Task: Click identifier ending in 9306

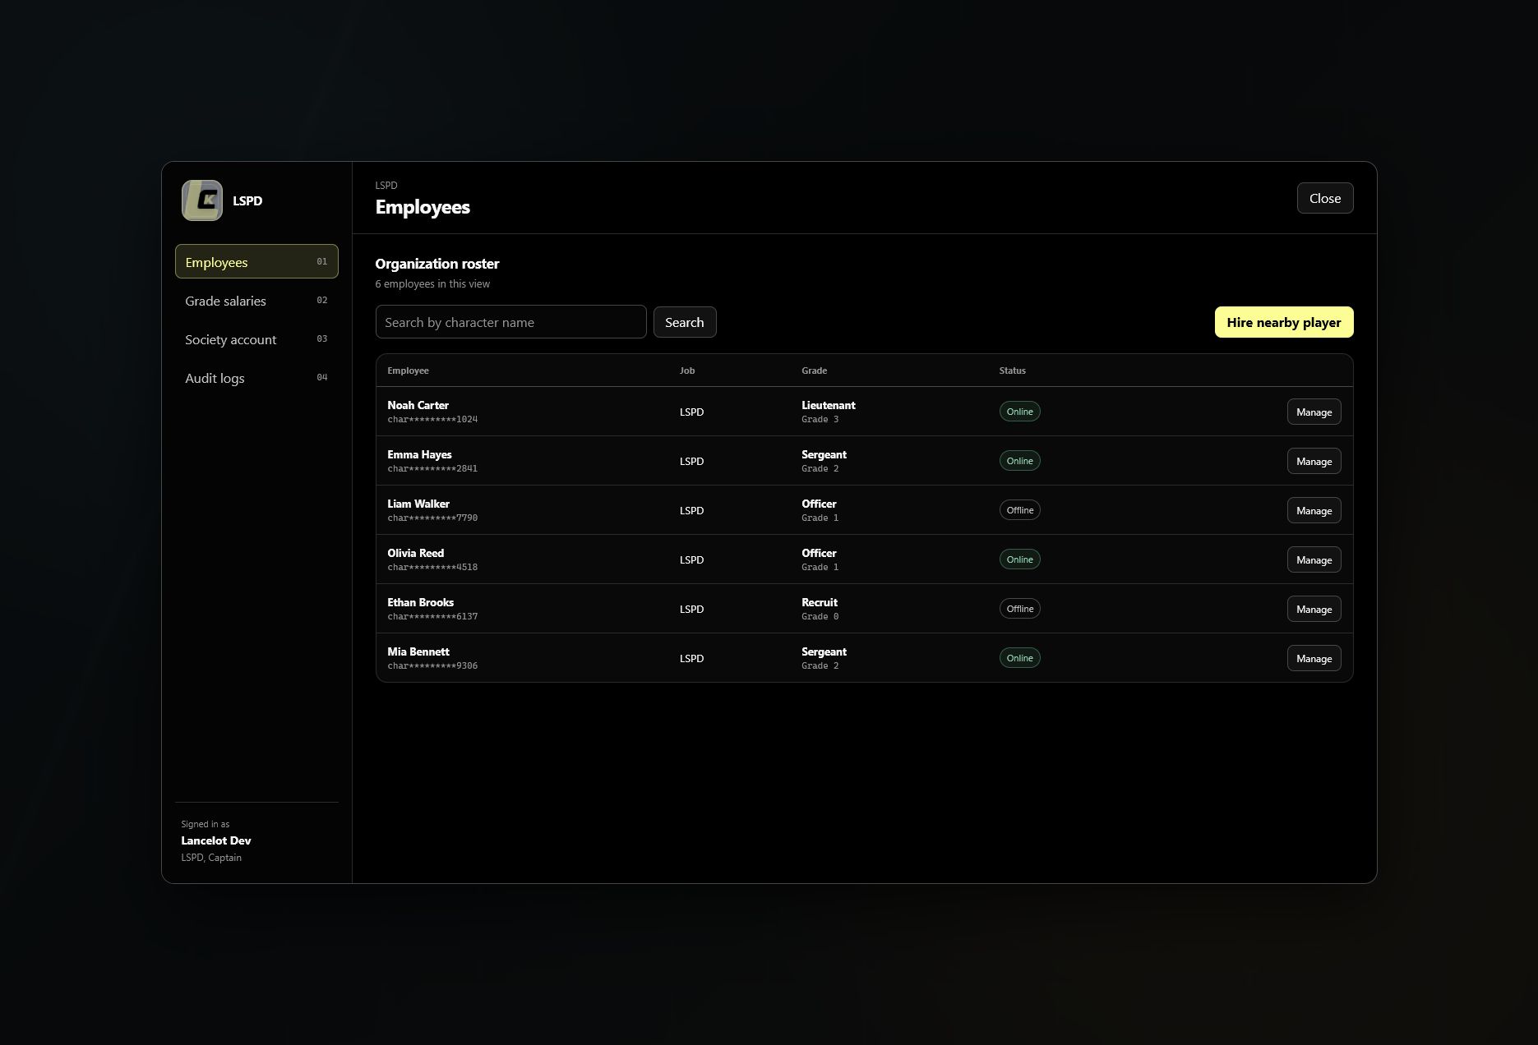Action: tap(432, 665)
